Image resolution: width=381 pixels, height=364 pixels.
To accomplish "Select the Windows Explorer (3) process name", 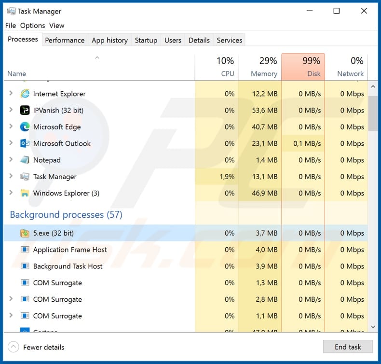I will point(66,193).
